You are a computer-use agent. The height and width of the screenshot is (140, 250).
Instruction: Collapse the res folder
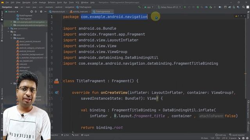[x=8, y=31]
